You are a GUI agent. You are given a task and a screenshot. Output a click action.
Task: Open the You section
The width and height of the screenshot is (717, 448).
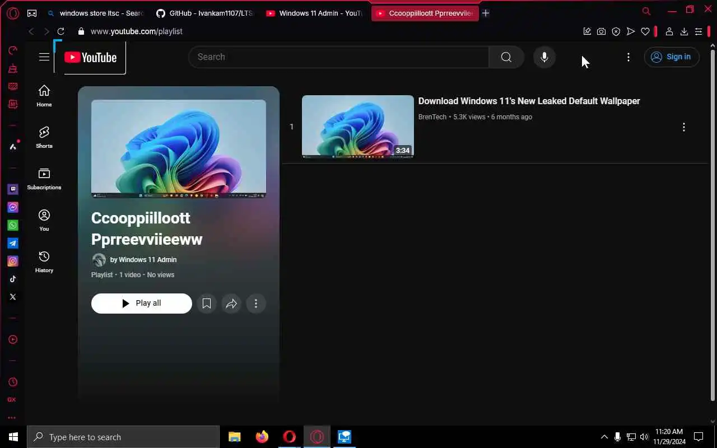click(x=44, y=220)
